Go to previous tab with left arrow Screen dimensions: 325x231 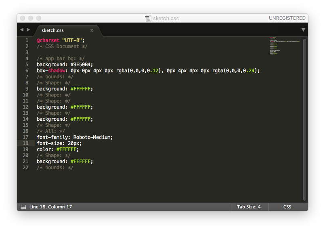[22, 29]
